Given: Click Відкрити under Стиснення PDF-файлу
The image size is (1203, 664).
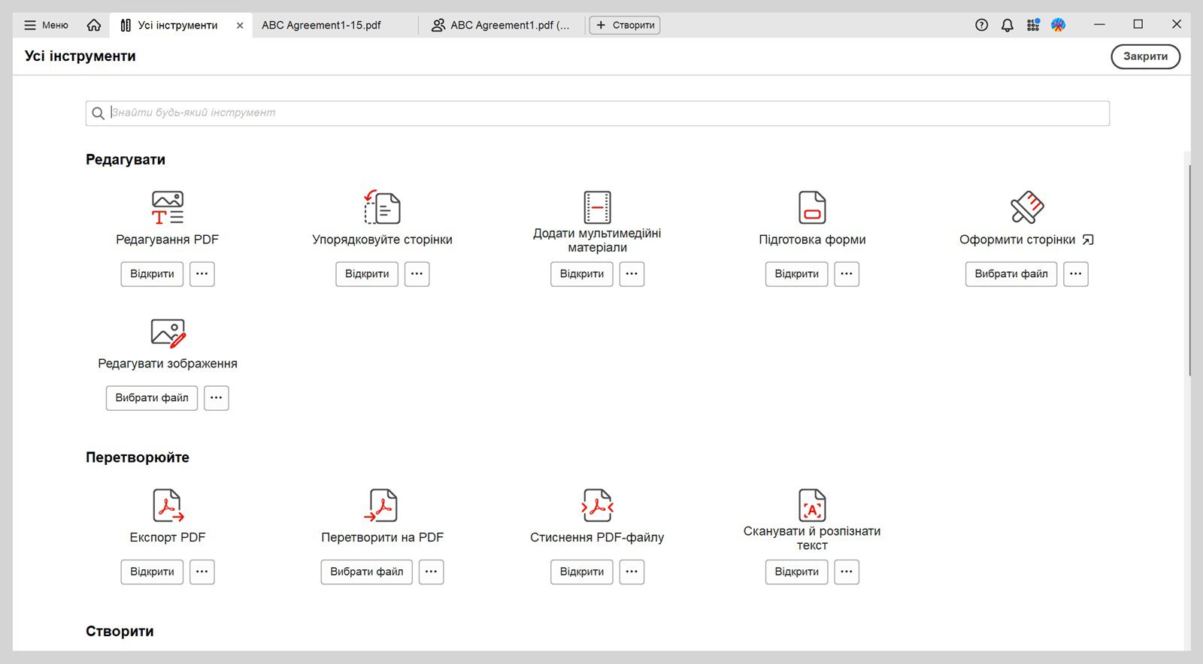Looking at the screenshot, I should tap(582, 572).
